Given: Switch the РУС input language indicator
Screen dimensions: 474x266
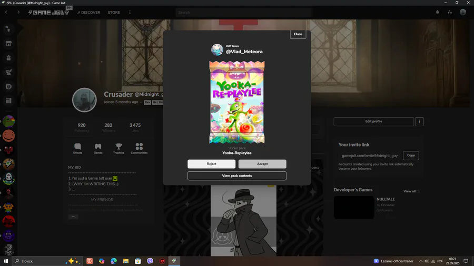Looking at the screenshot, I should 440,261.
